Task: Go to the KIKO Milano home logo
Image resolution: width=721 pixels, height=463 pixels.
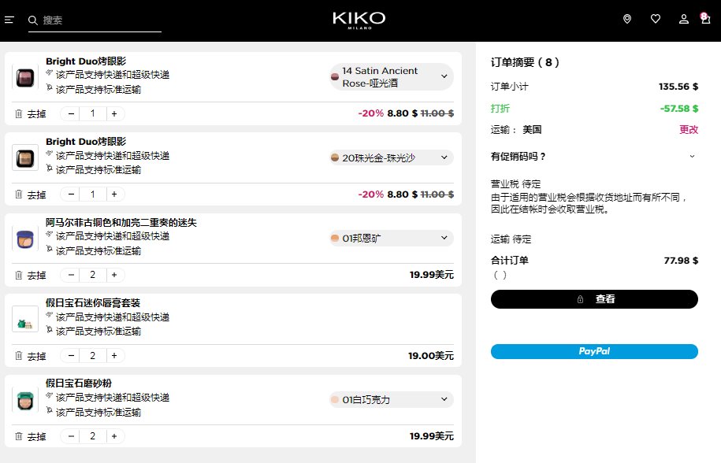Action: click(x=359, y=20)
